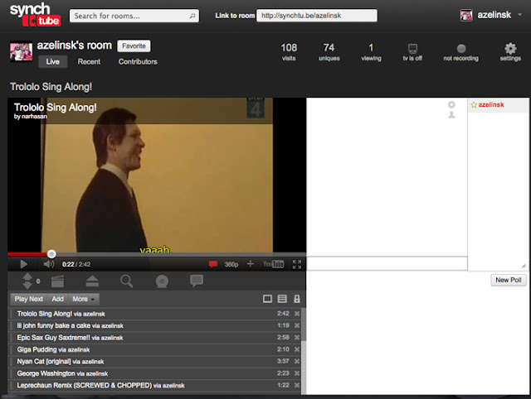Click the star next to azelinsk
The height and width of the screenshot is (399, 531).
click(x=474, y=105)
